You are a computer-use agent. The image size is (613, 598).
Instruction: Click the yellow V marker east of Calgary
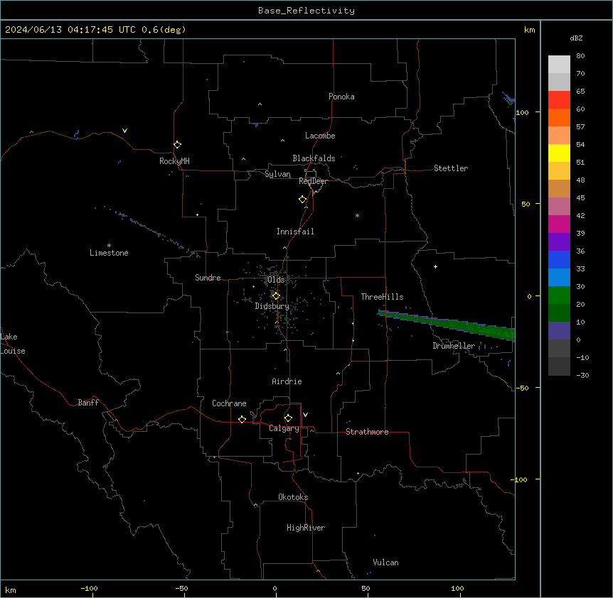point(305,415)
